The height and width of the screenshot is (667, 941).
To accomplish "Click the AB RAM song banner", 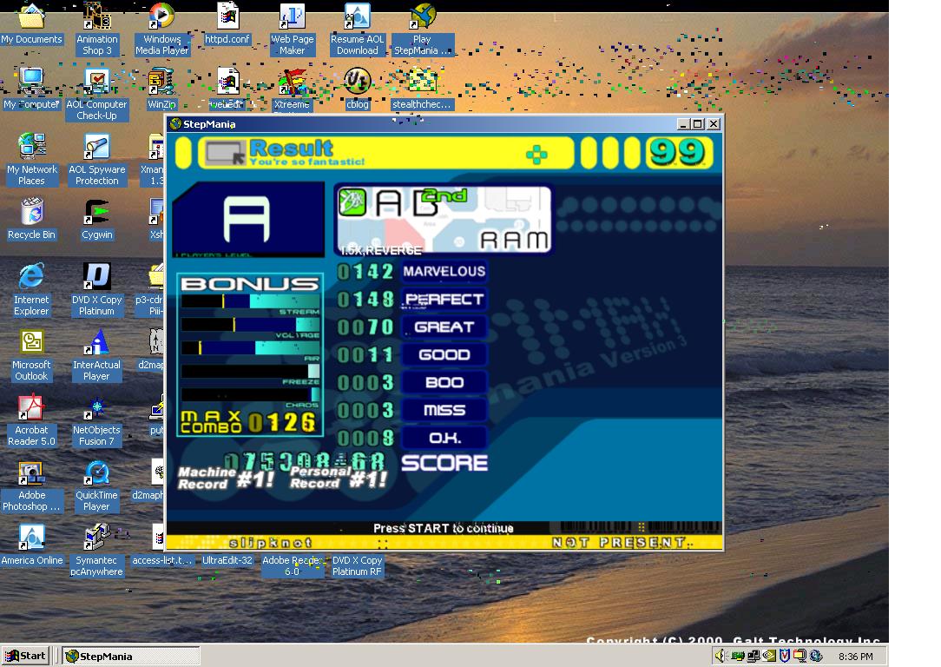I will tap(444, 219).
